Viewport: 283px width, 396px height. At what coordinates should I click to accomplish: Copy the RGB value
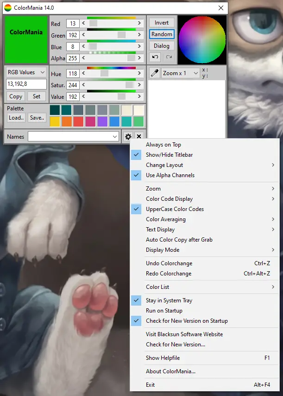click(16, 96)
